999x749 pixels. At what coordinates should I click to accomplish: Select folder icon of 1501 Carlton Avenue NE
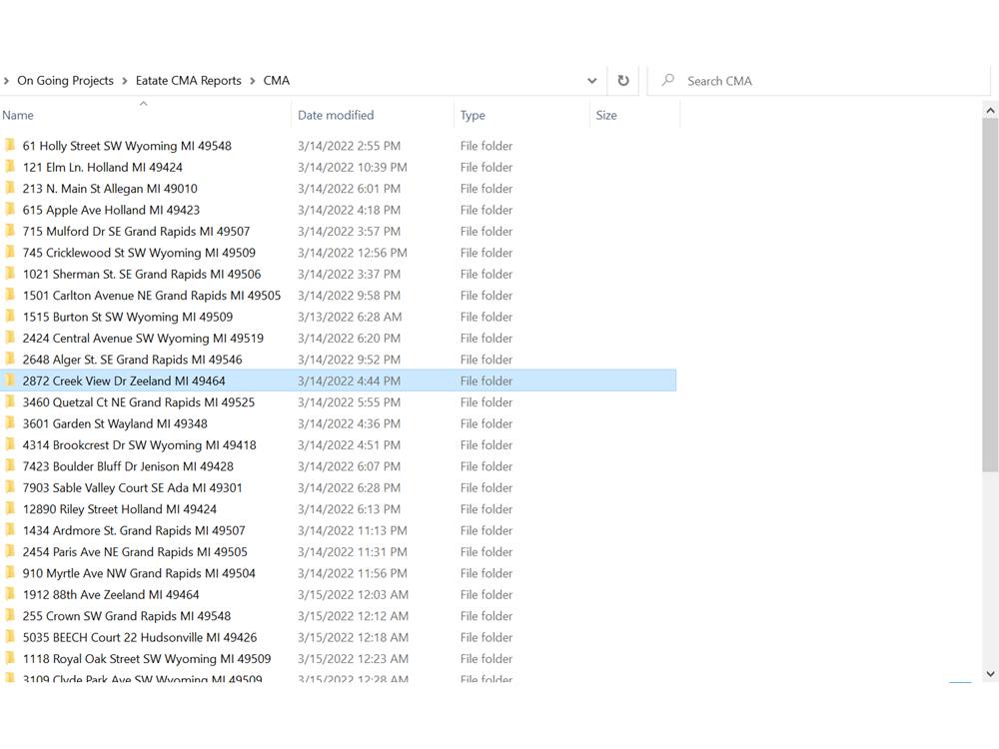(x=10, y=295)
